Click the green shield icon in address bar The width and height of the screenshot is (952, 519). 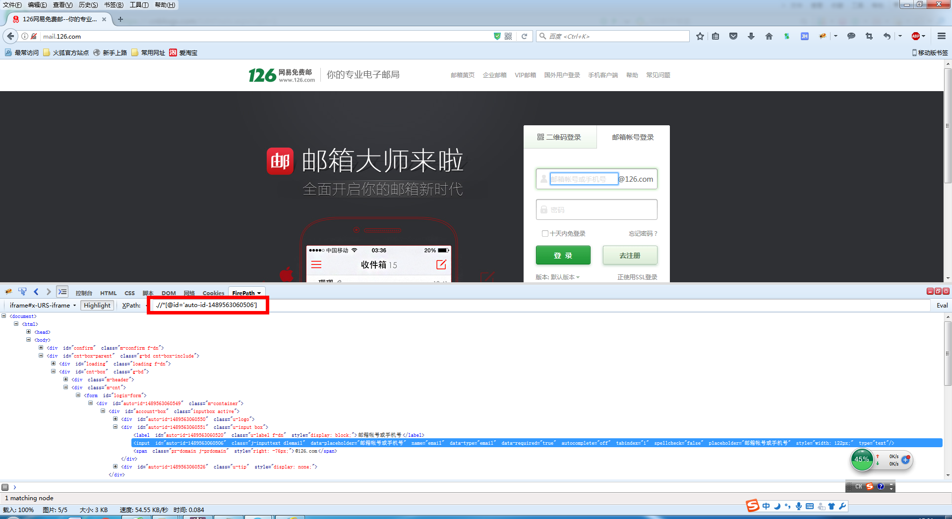coord(497,36)
